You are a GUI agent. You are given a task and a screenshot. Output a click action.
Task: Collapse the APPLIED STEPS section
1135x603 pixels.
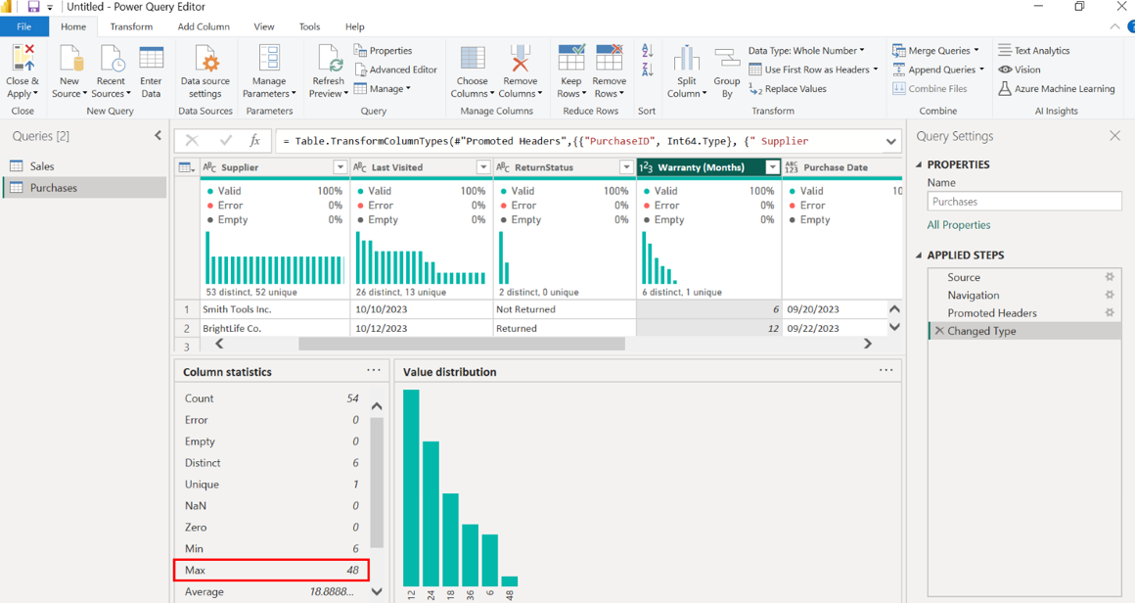pos(919,255)
